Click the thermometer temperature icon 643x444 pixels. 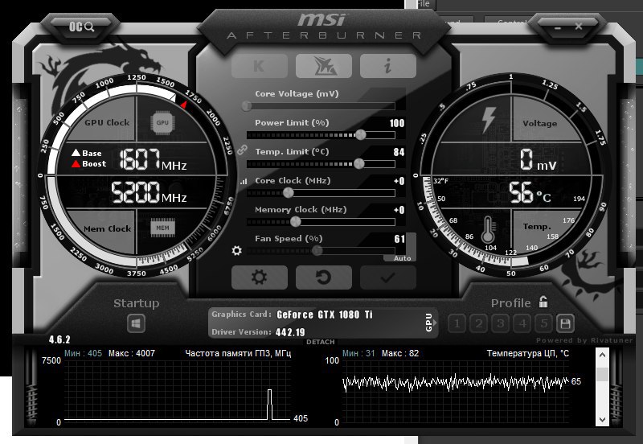pos(488,230)
